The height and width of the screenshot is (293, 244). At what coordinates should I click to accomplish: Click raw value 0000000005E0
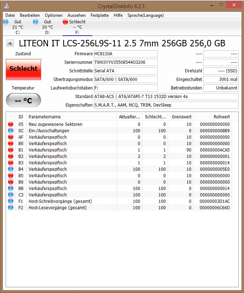tap(215, 169)
